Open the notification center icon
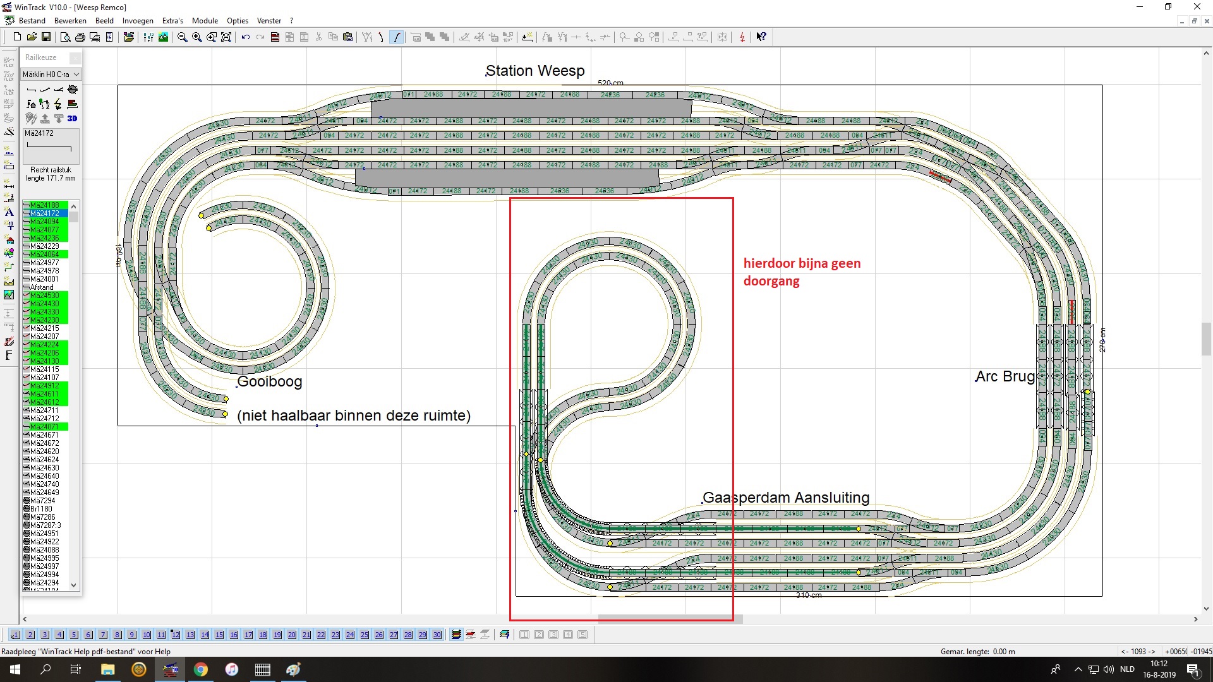 coord(1193,669)
